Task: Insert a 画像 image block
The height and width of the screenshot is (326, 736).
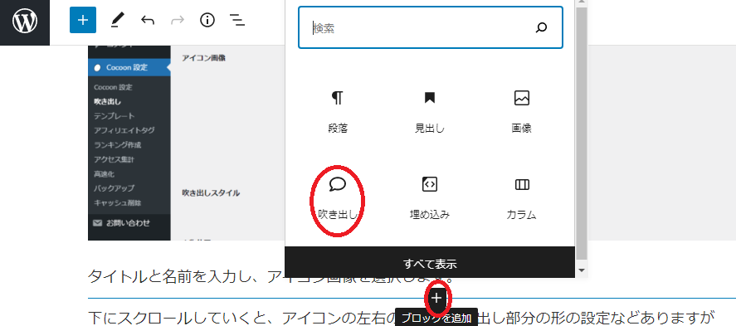Action: pyautogui.click(x=521, y=112)
